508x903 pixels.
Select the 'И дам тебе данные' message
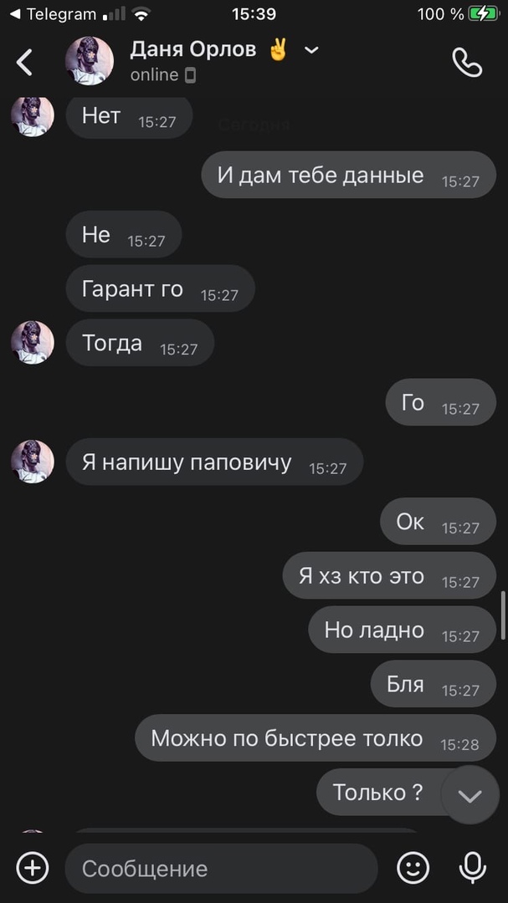point(348,175)
